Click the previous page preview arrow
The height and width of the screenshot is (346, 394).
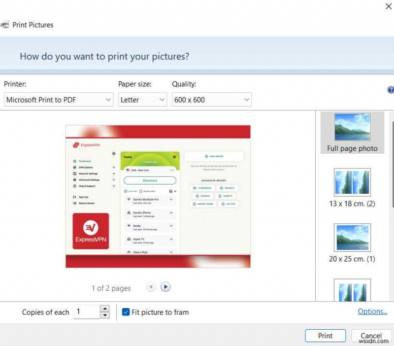151,287
